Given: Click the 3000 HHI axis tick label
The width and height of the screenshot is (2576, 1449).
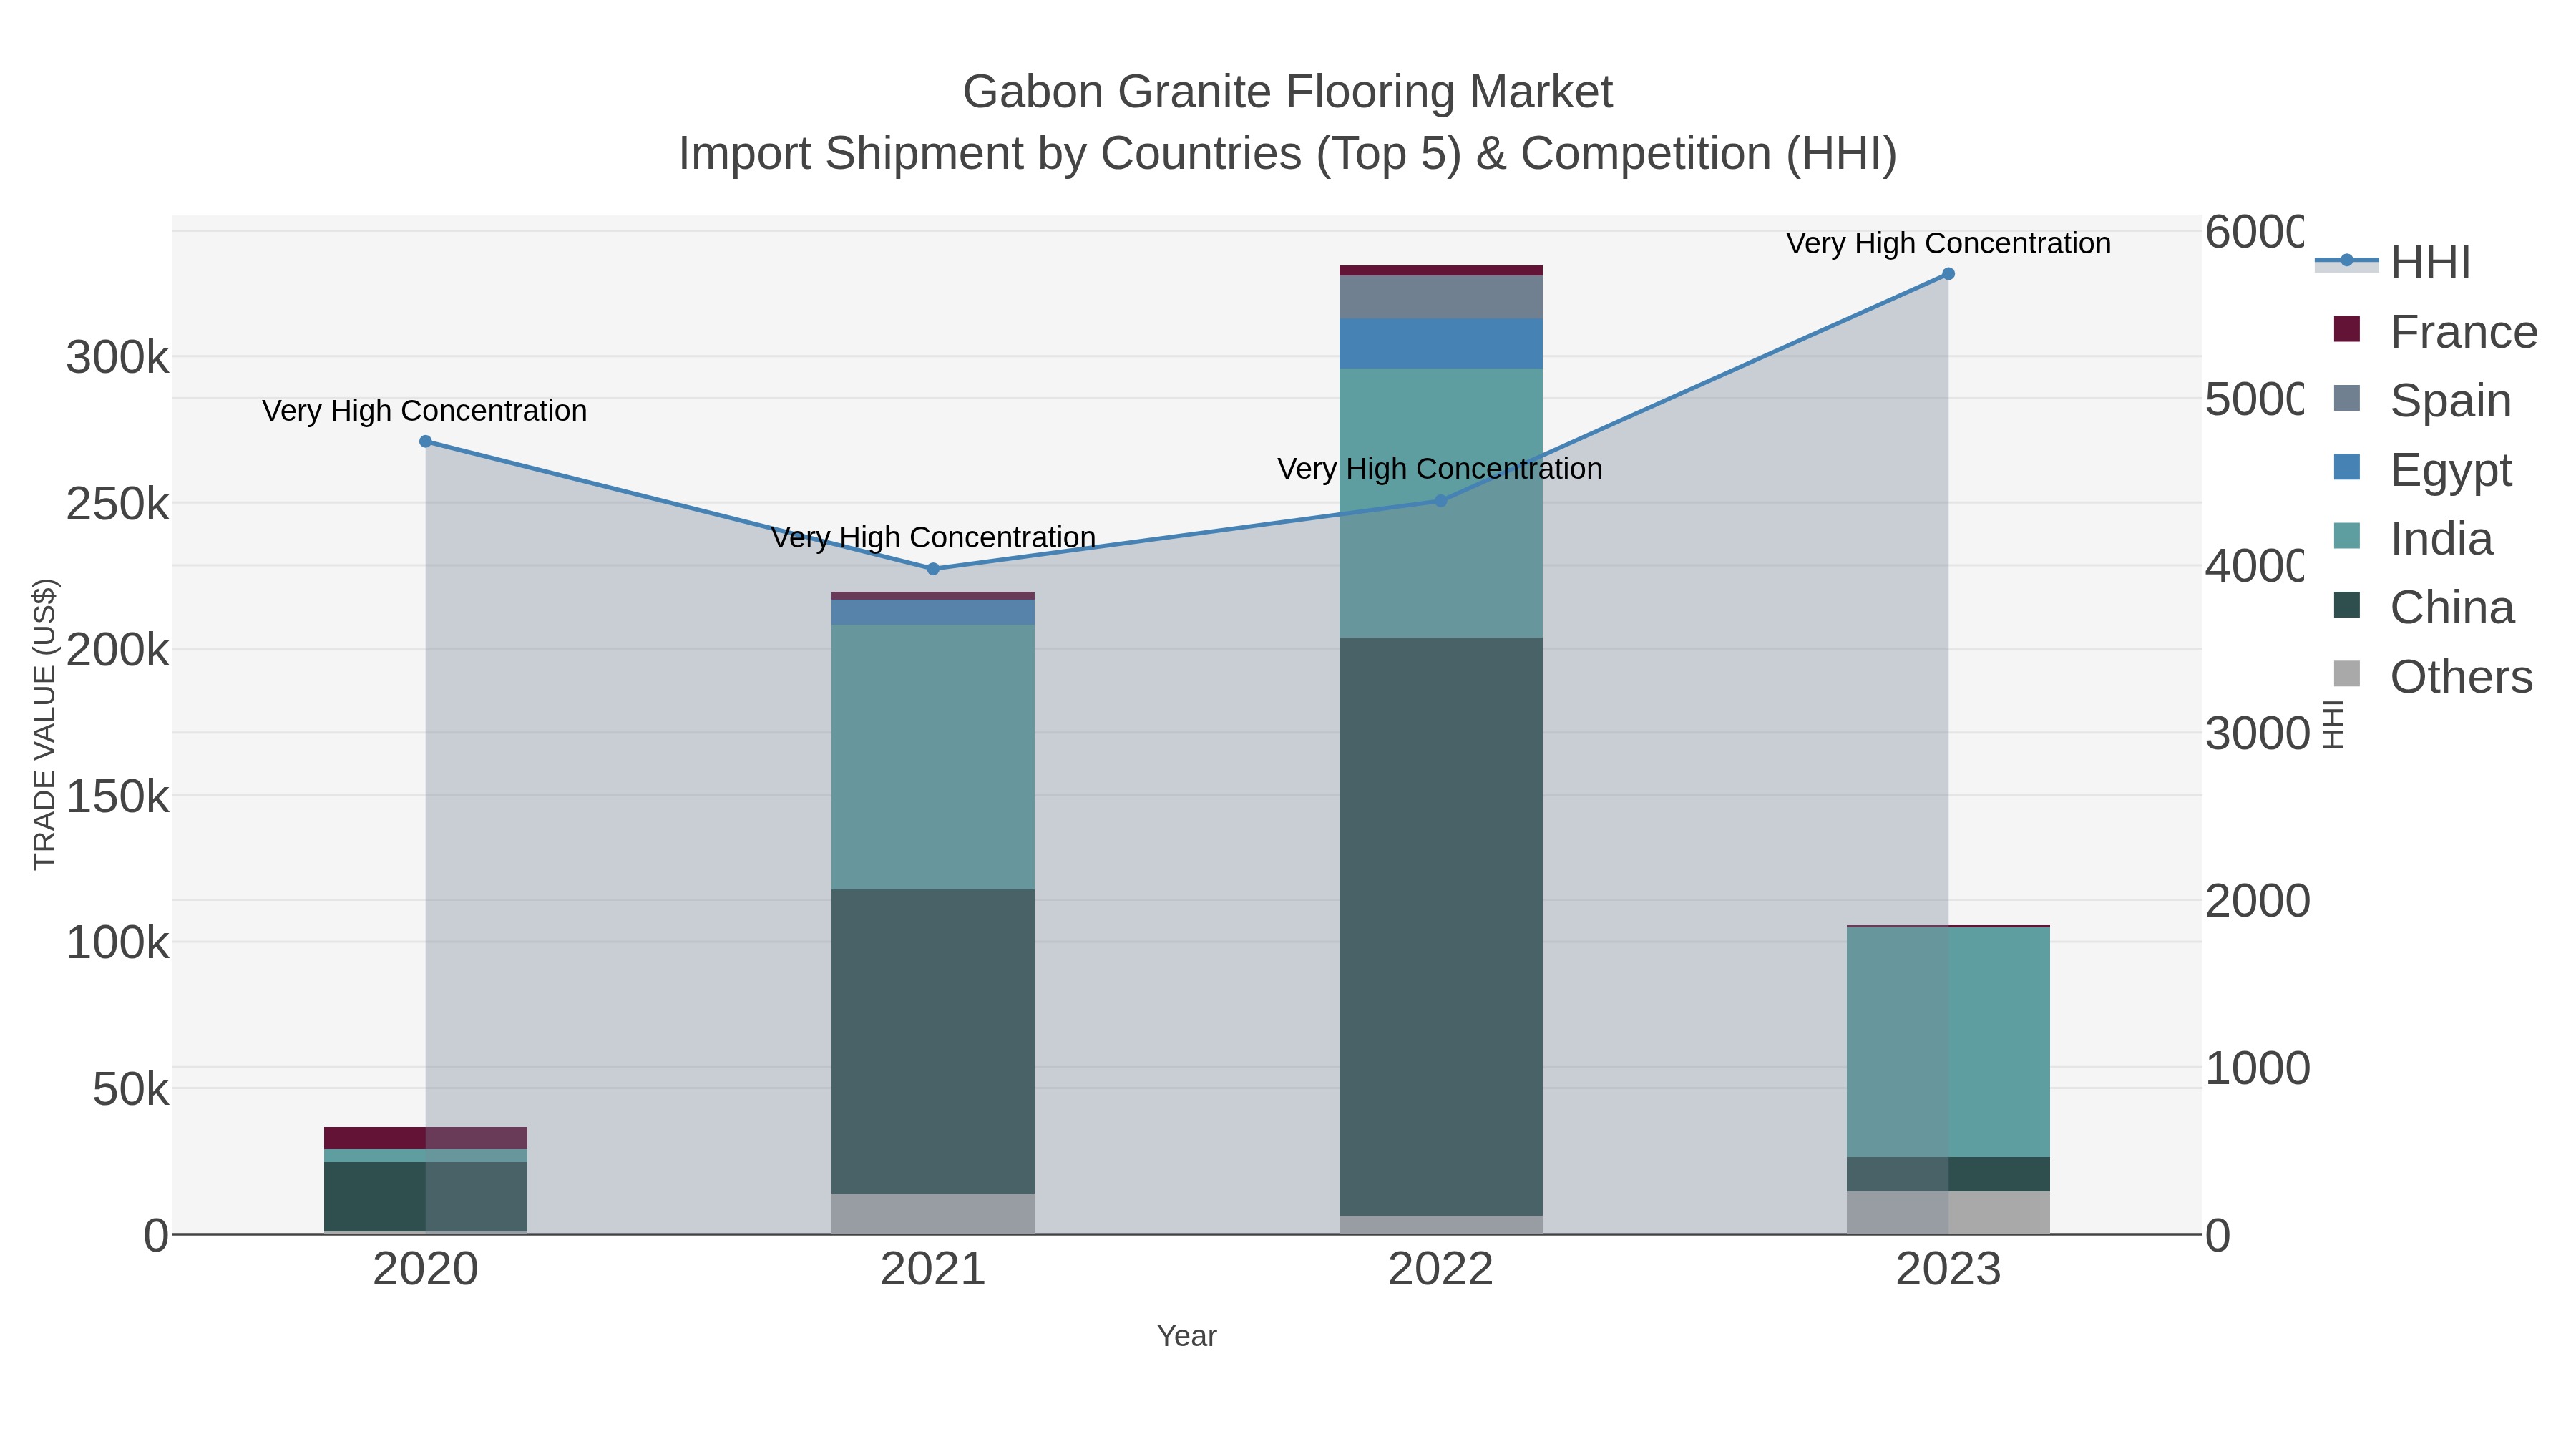Looking at the screenshot, I should 2258,734.
